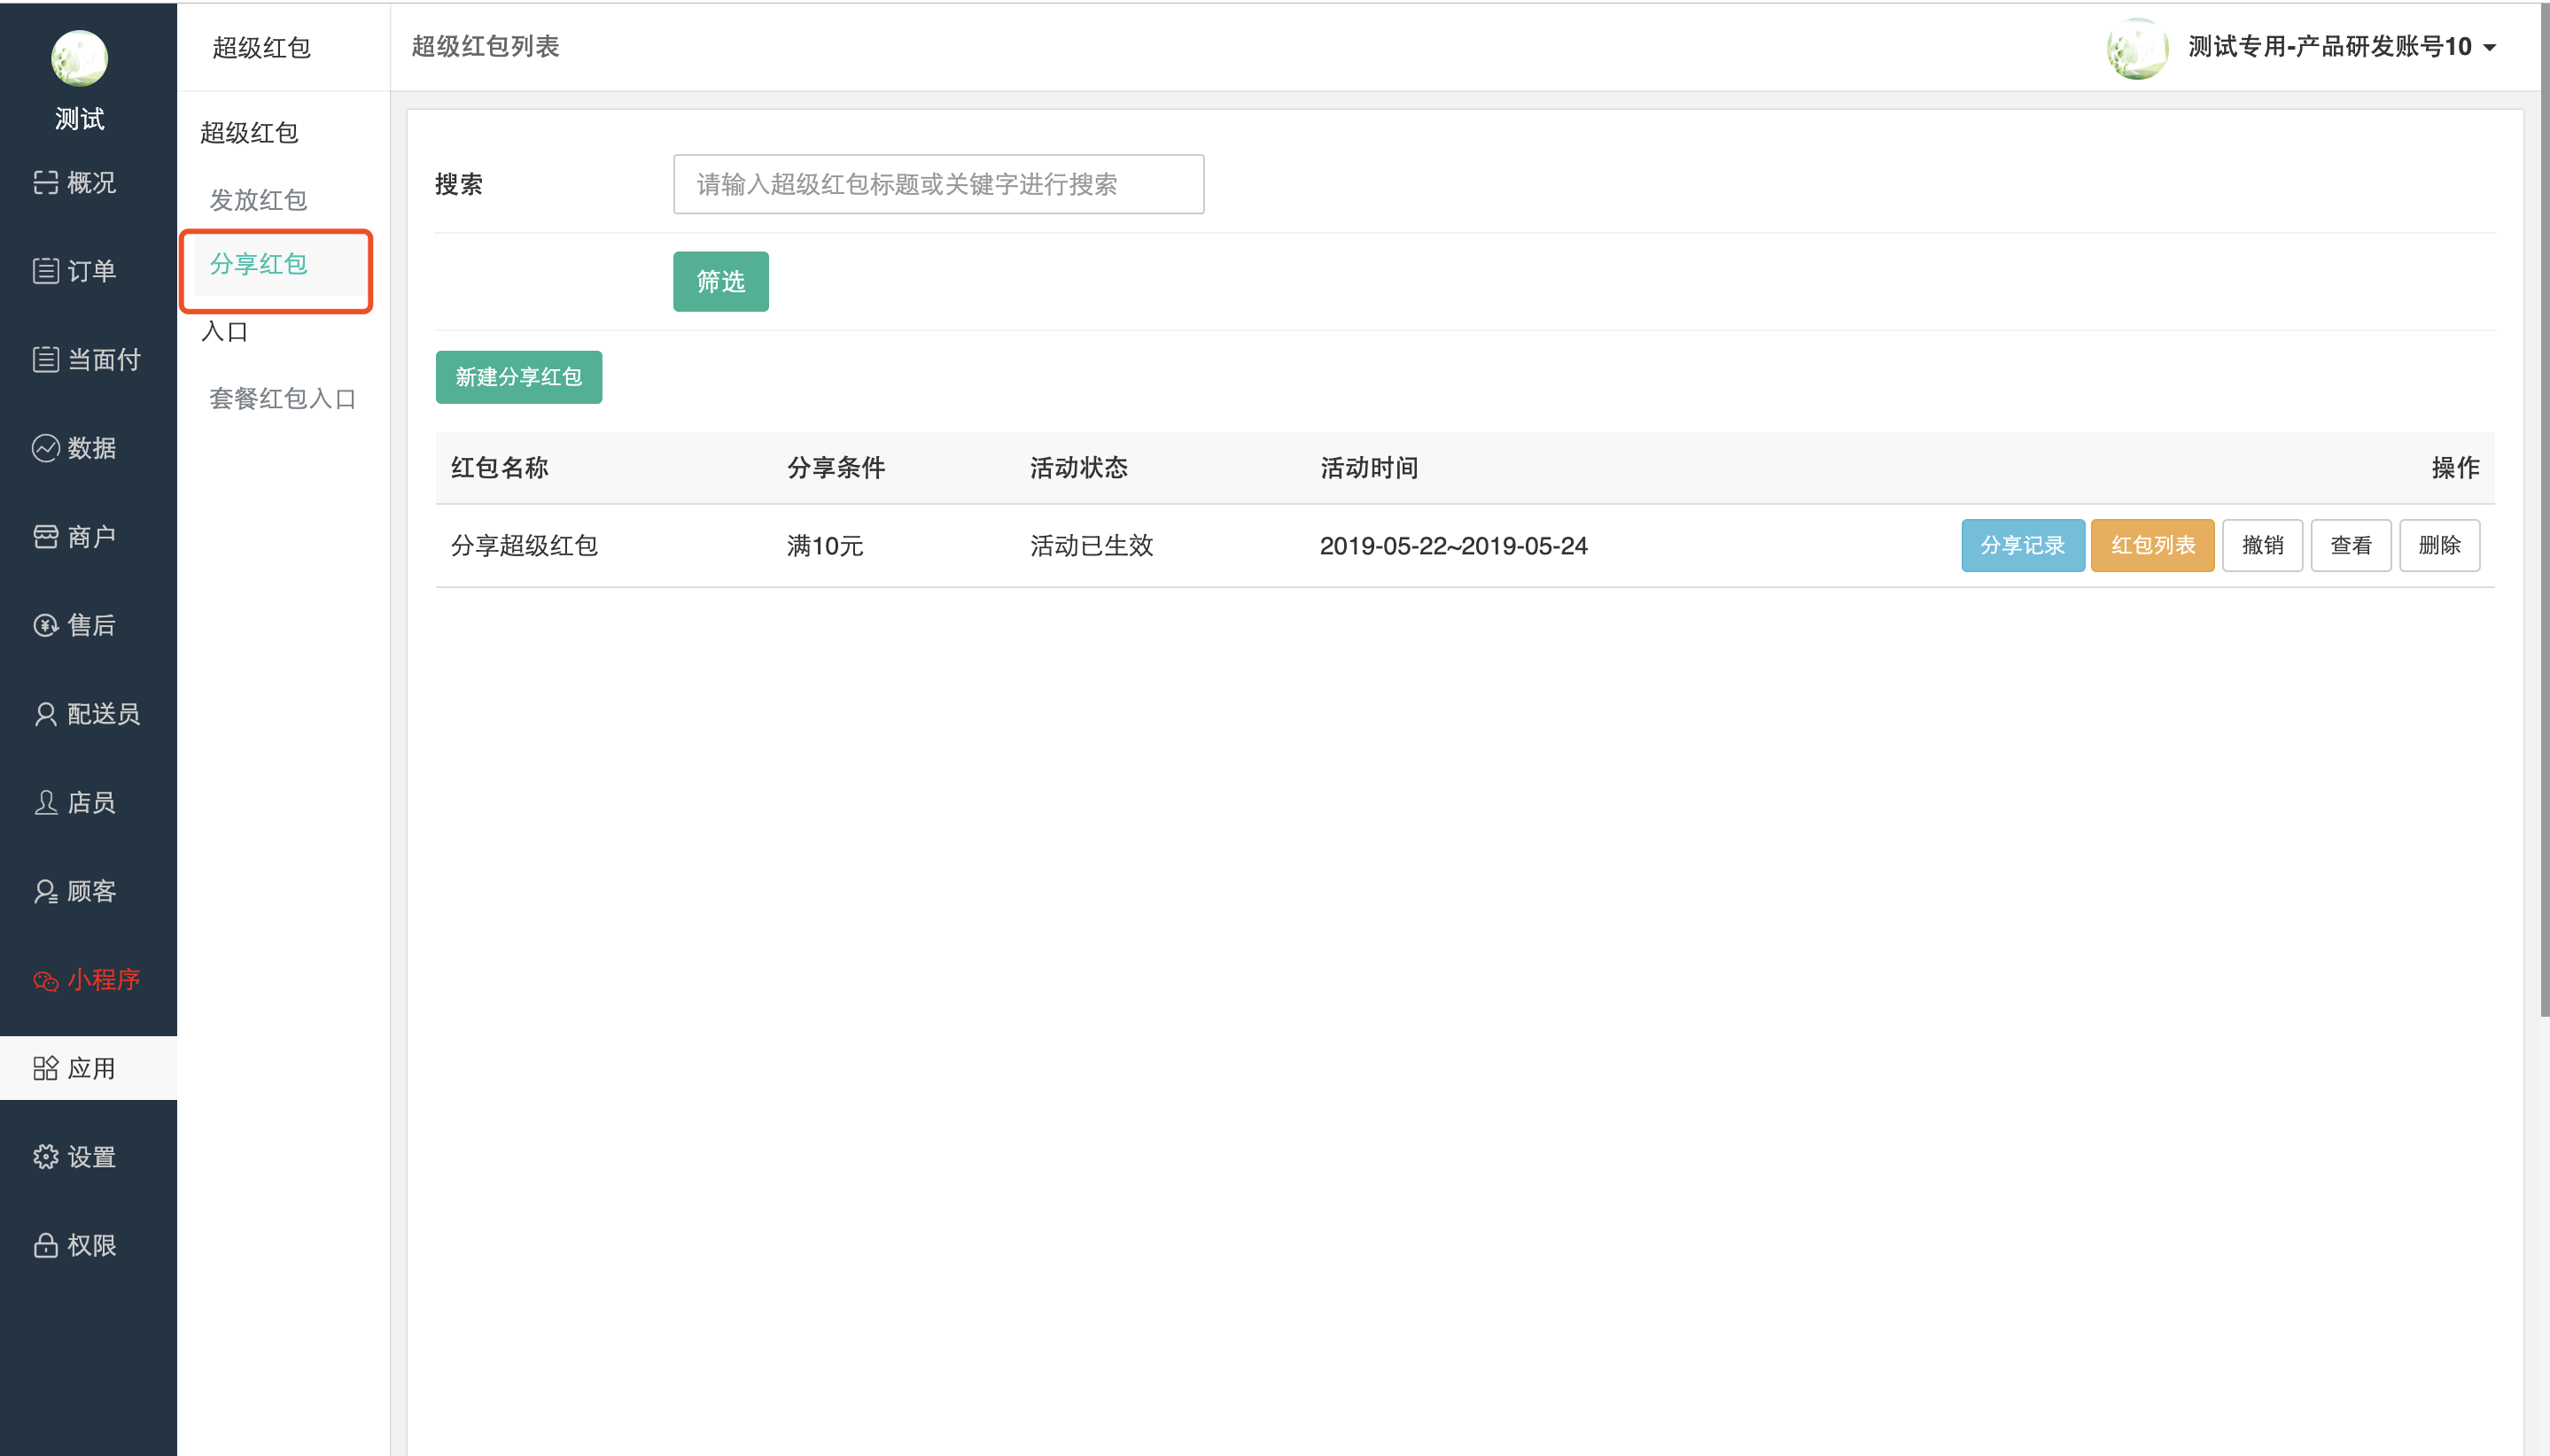The image size is (2550, 1456).
Task: Open the 顾客 customer icon
Action: point(45,891)
